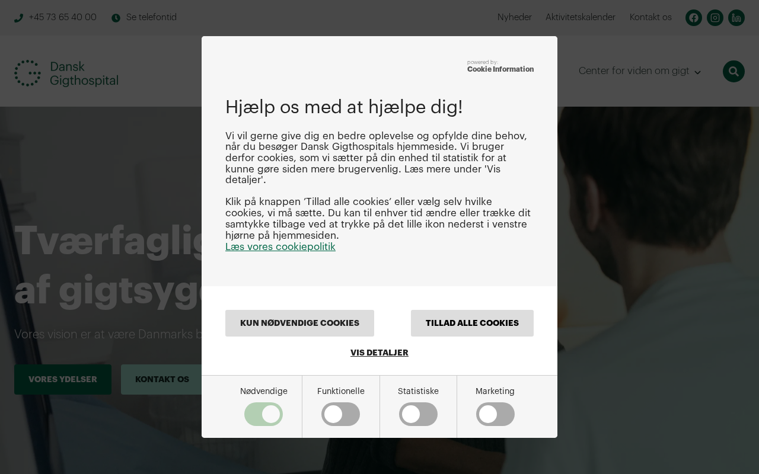
Task: Open the Nyheder menu item
Action: pos(515,17)
